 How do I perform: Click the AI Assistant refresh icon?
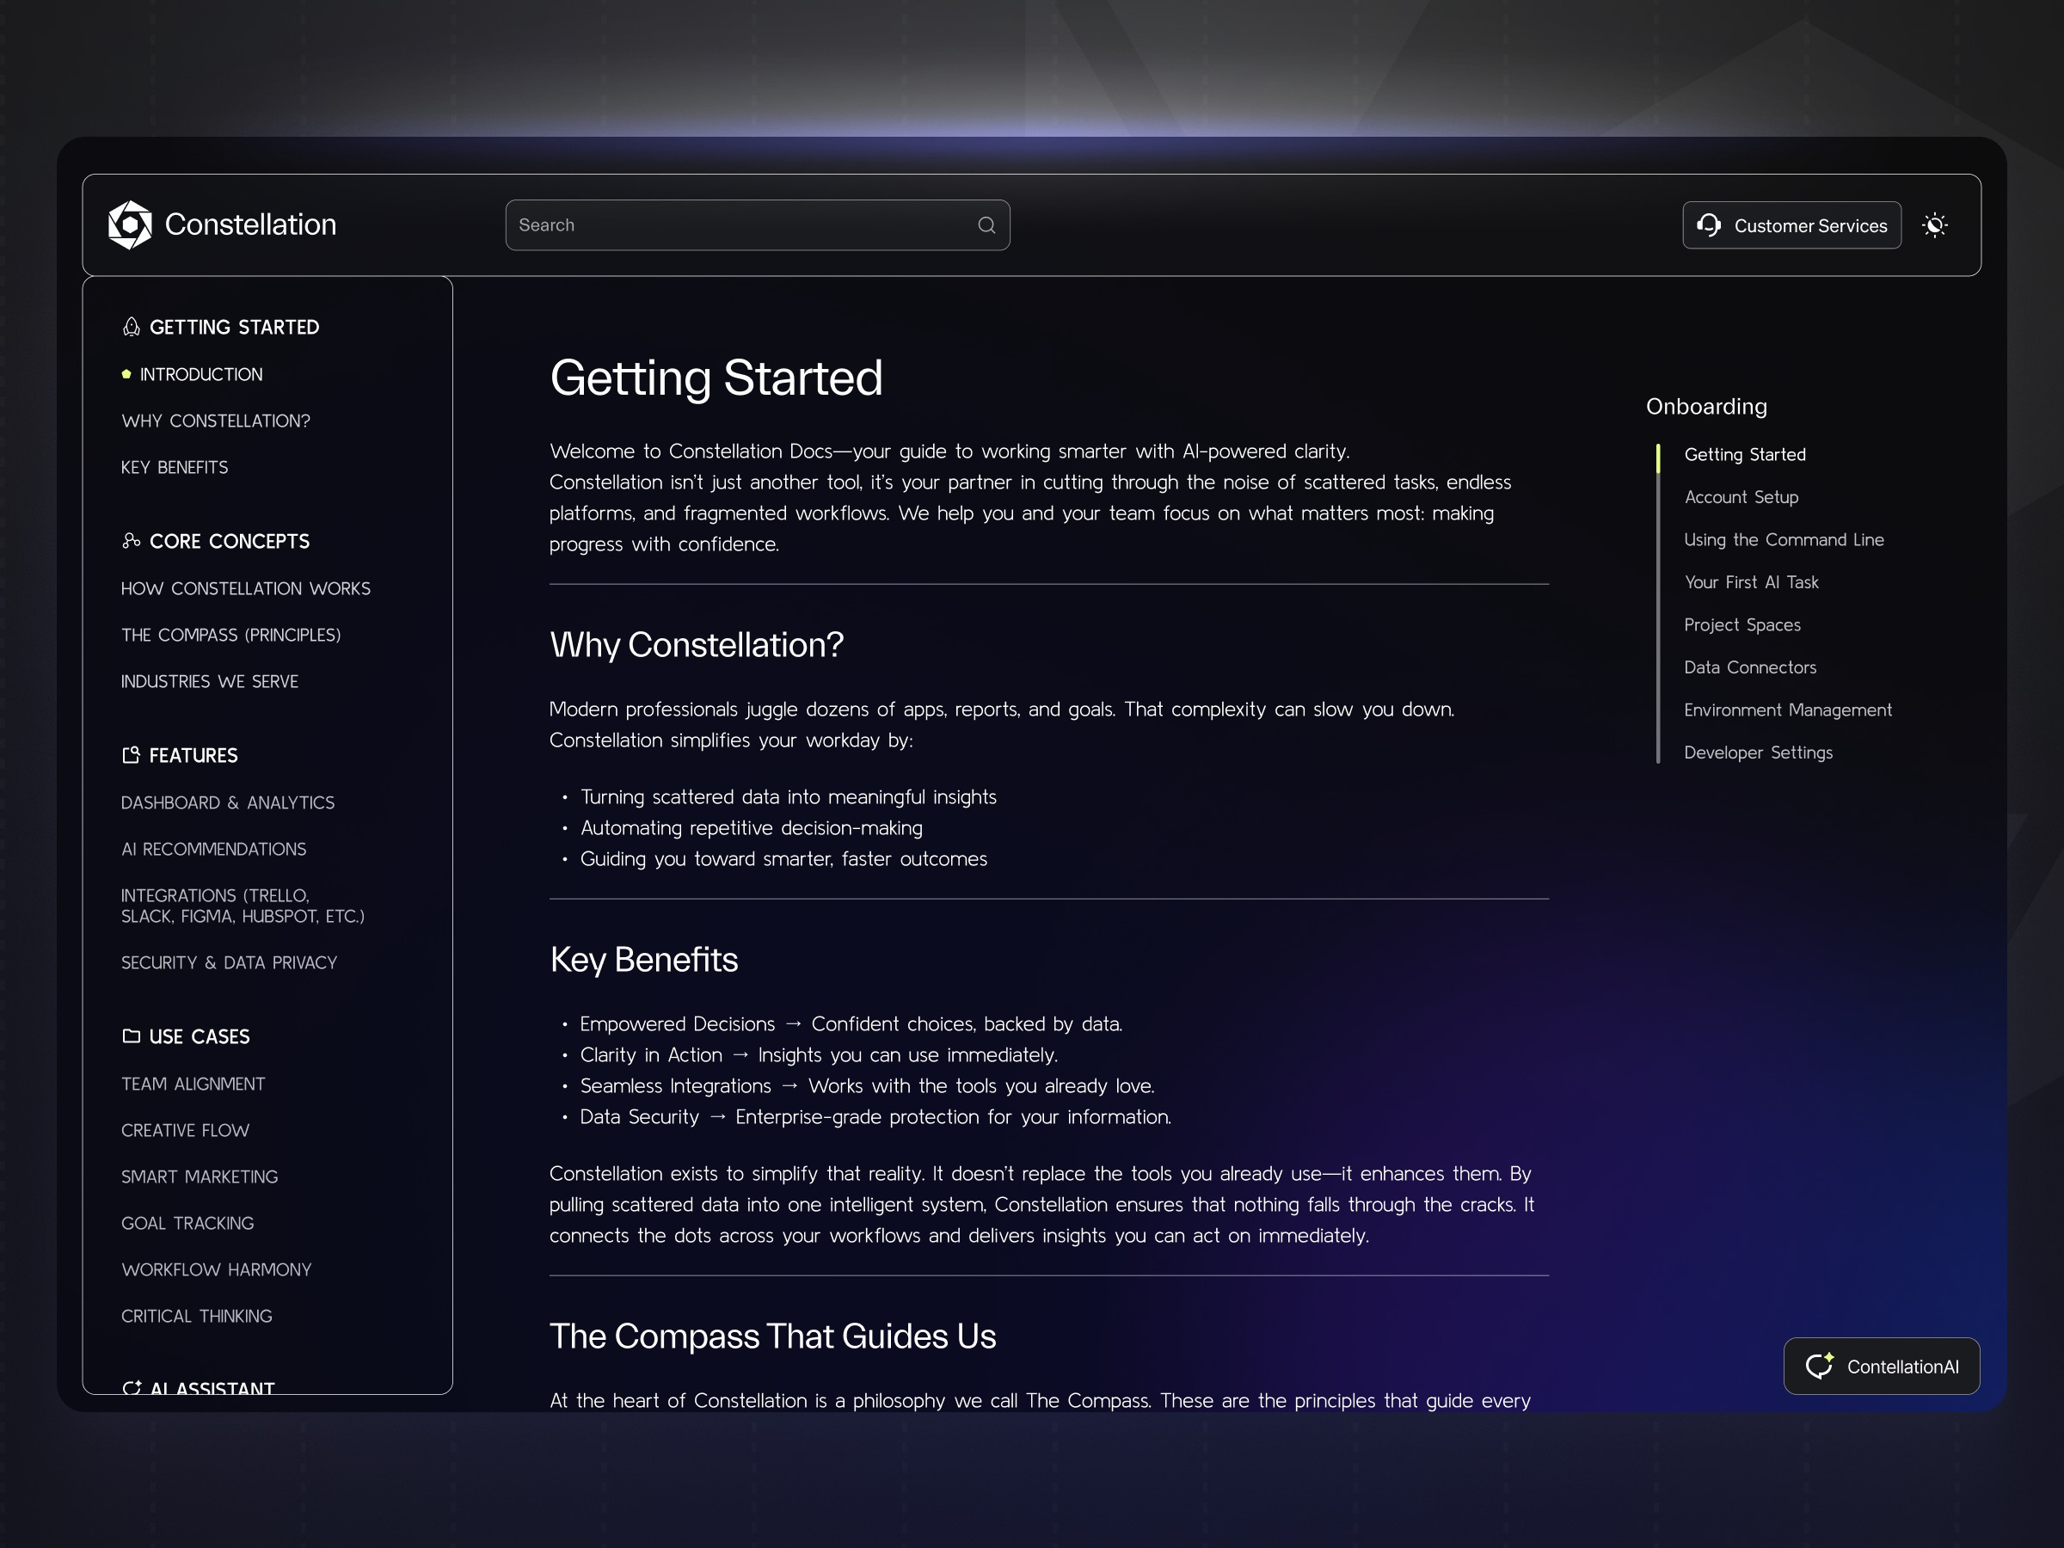tap(133, 1387)
